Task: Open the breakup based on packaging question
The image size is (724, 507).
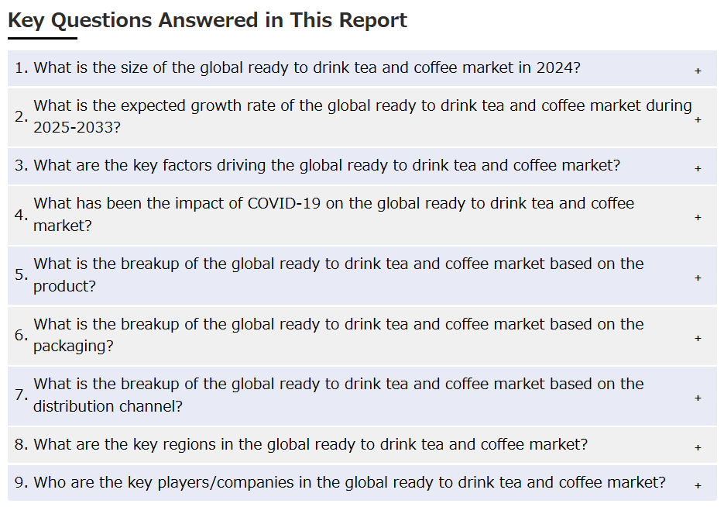Action: pos(362,336)
